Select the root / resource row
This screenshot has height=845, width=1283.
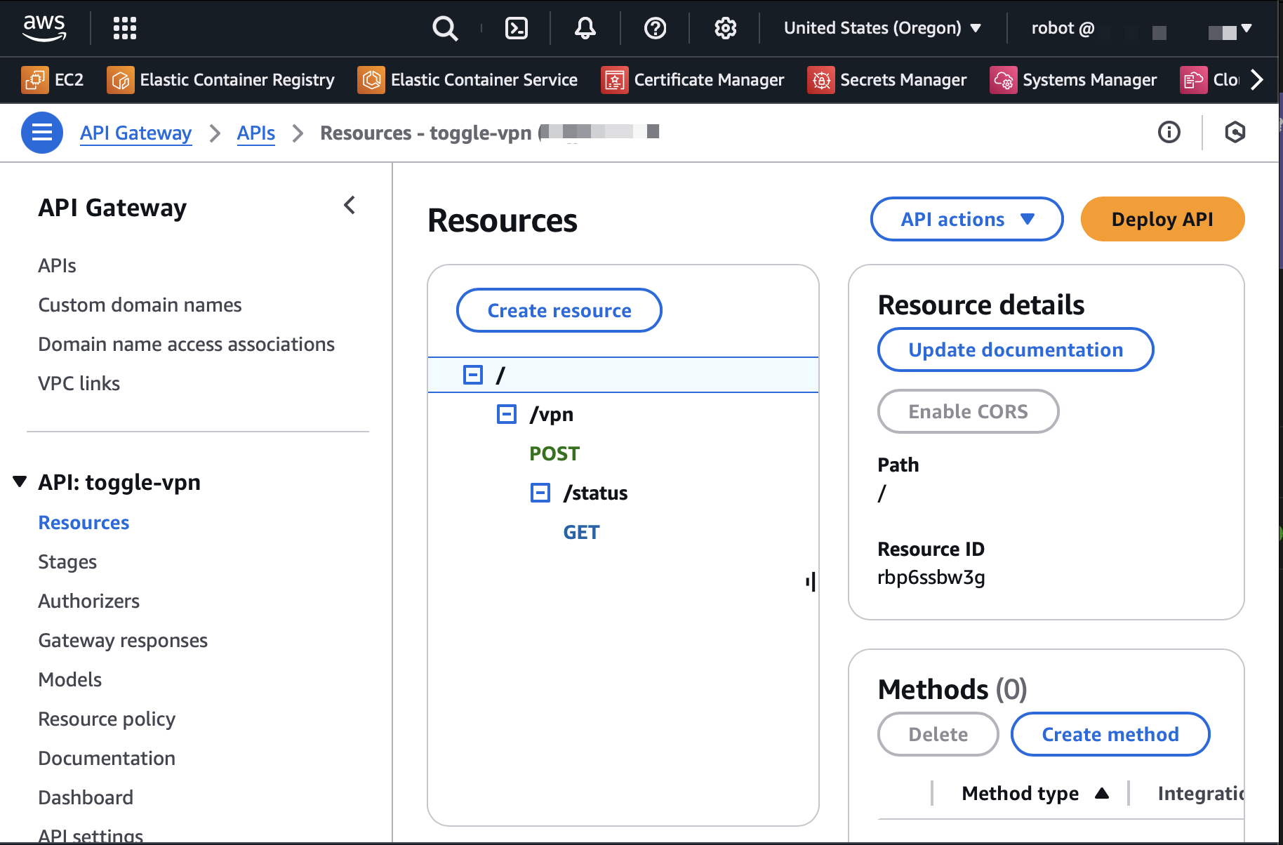tap(623, 375)
